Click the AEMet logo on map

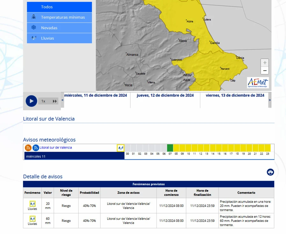click(258, 83)
